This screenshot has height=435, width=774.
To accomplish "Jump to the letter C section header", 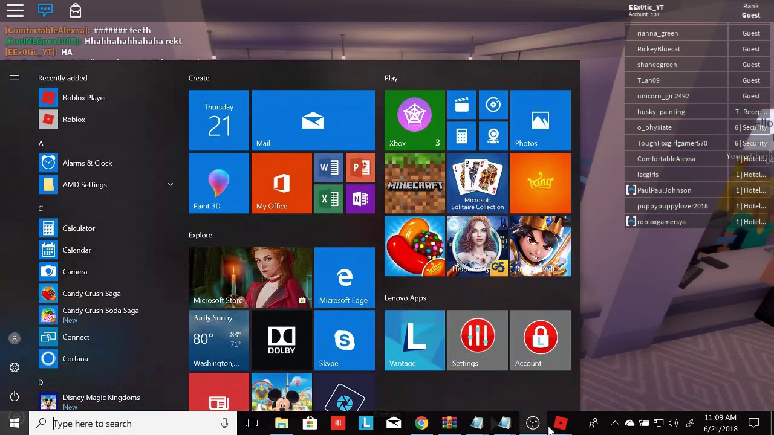I will [41, 208].
